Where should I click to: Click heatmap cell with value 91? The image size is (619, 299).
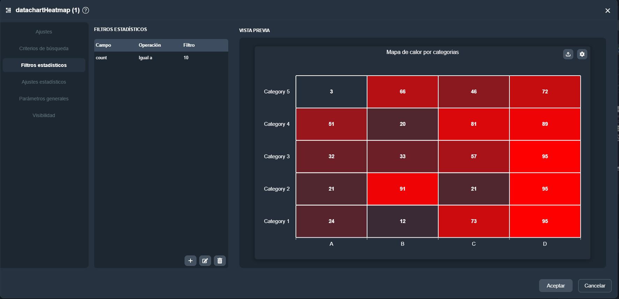[x=402, y=189]
